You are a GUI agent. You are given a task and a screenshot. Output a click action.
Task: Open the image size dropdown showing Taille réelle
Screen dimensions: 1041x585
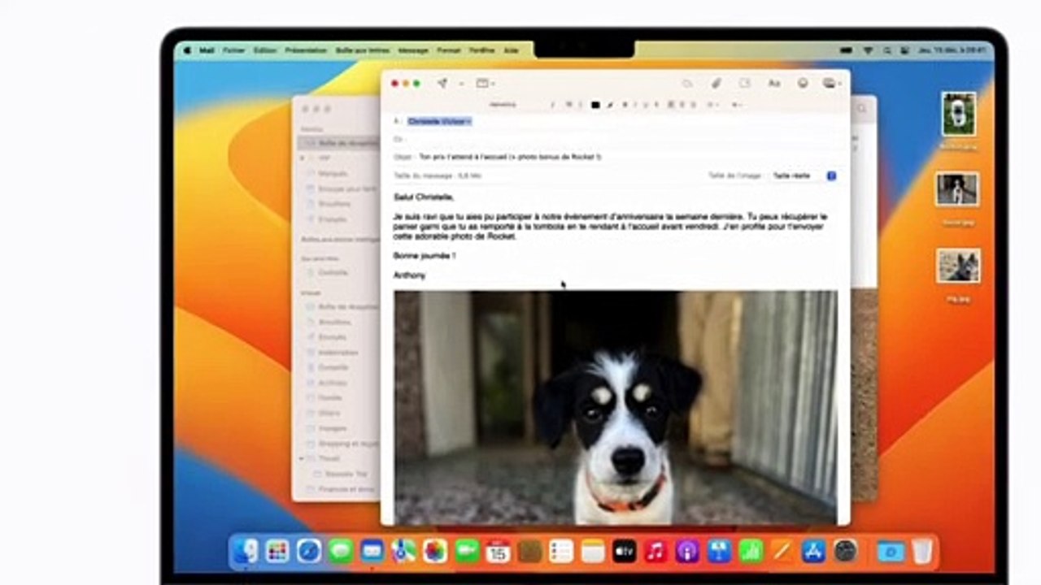click(x=803, y=175)
